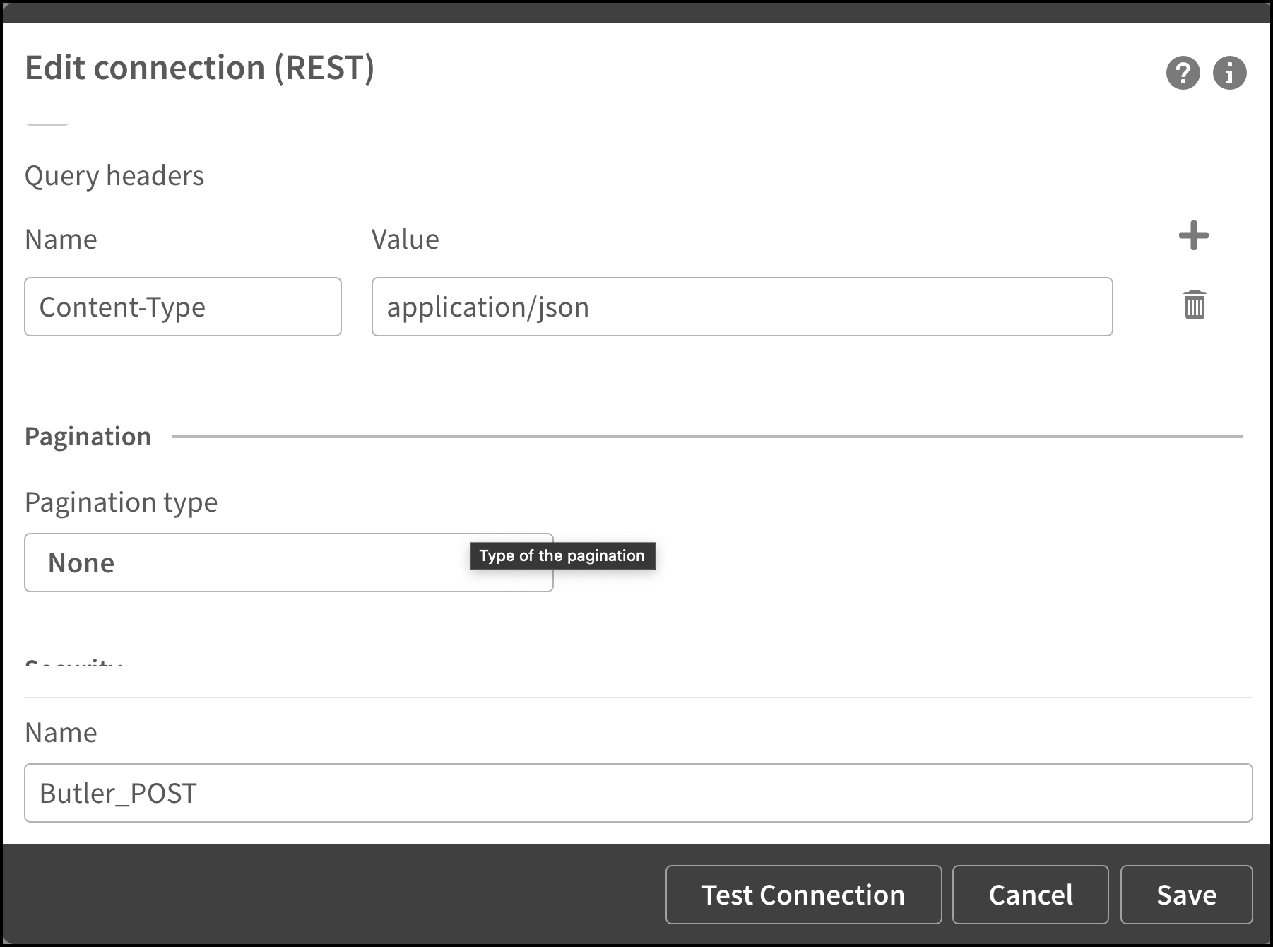This screenshot has width=1273, height=947.
Task: Click the tooltip reading Type of the pagination
Action: point(562,555)
